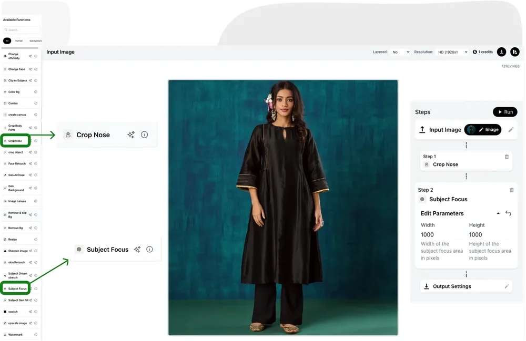Click sparkle icon for Gen Background
The image size is (526, 341).
click(30, 188)
